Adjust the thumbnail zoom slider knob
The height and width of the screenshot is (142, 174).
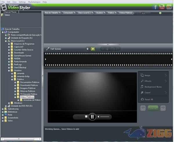coord(160,13)
